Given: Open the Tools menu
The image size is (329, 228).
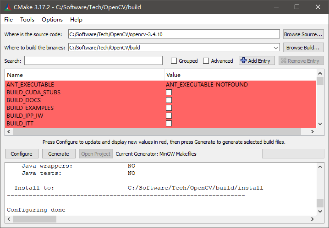Looking at the screenshot, I should pyautogui.click(x=27, y=20).
